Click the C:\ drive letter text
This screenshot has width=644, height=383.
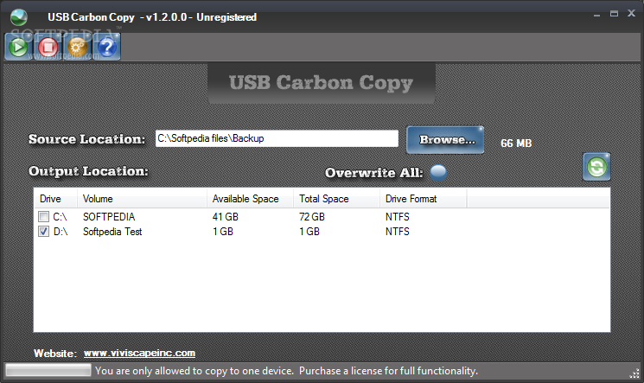coord(60,216)
